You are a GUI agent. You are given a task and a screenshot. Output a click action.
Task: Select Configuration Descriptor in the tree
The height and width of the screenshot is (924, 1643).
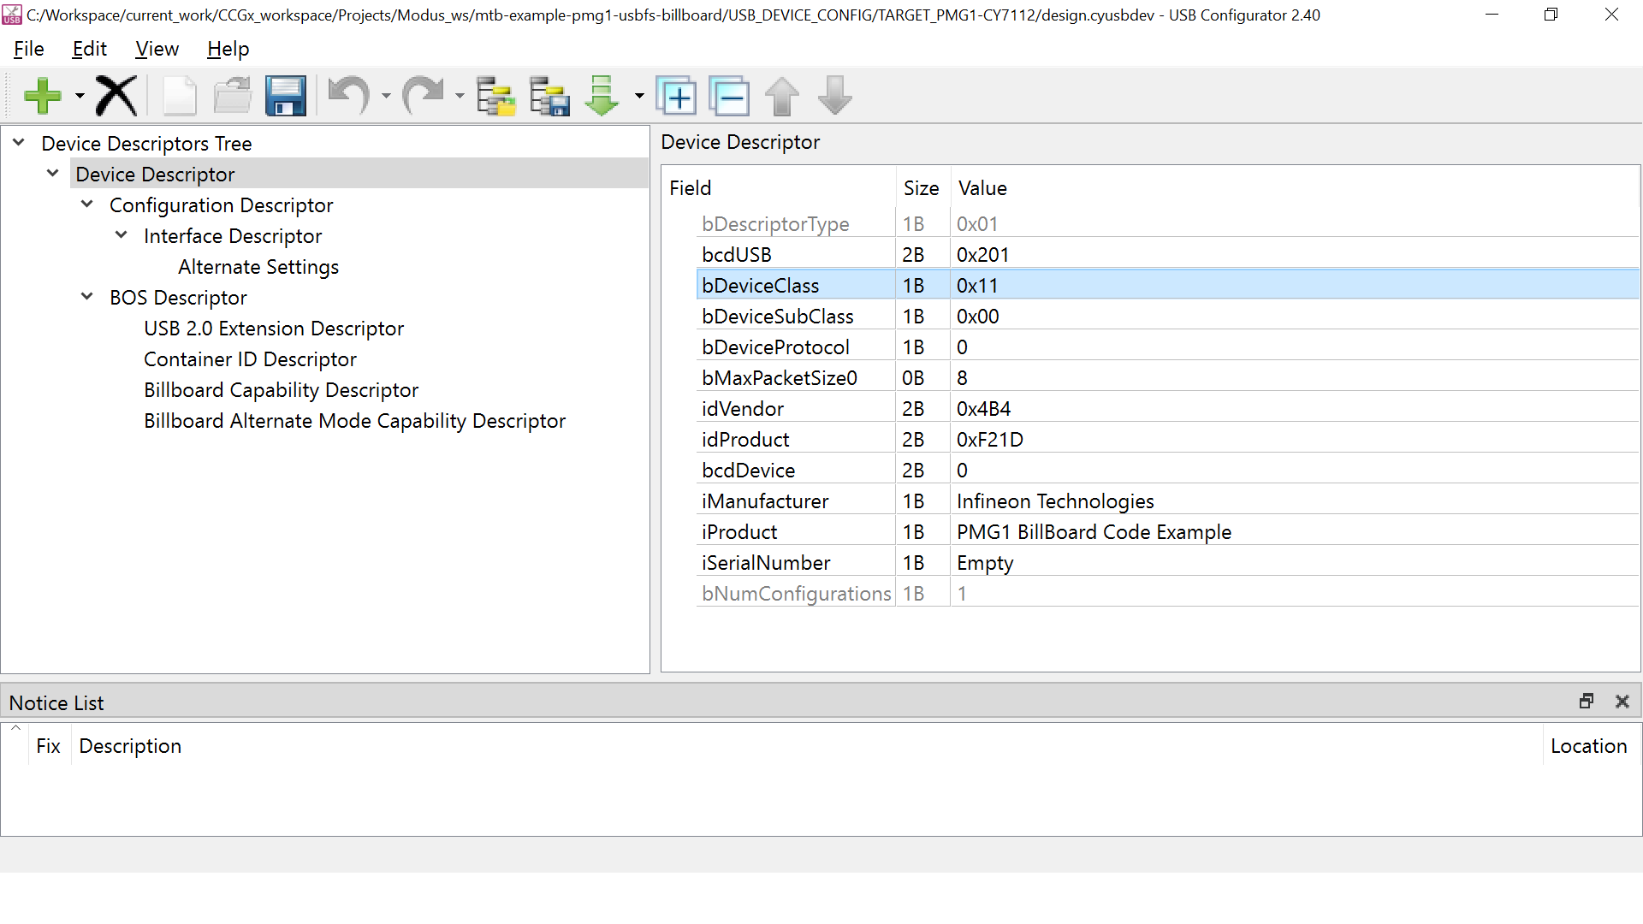(x=222, y=205)
